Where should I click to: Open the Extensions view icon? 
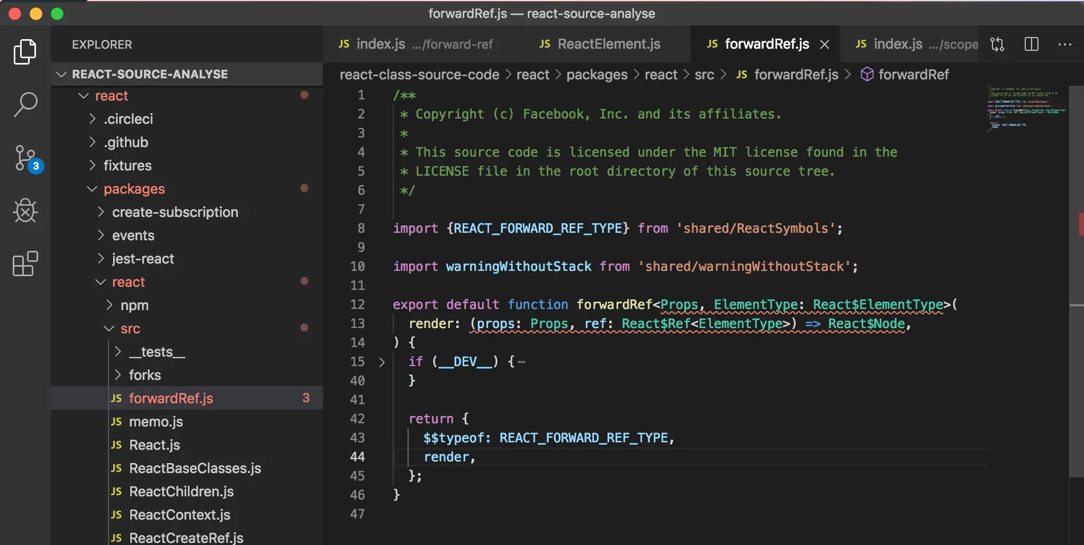(25, 264)
